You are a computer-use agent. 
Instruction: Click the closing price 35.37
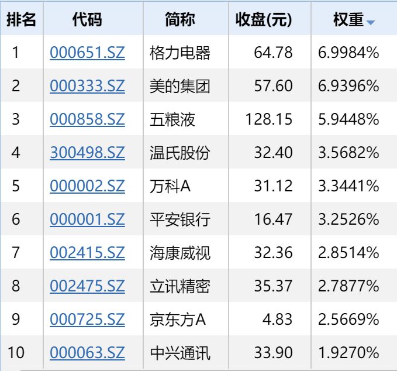274,286
